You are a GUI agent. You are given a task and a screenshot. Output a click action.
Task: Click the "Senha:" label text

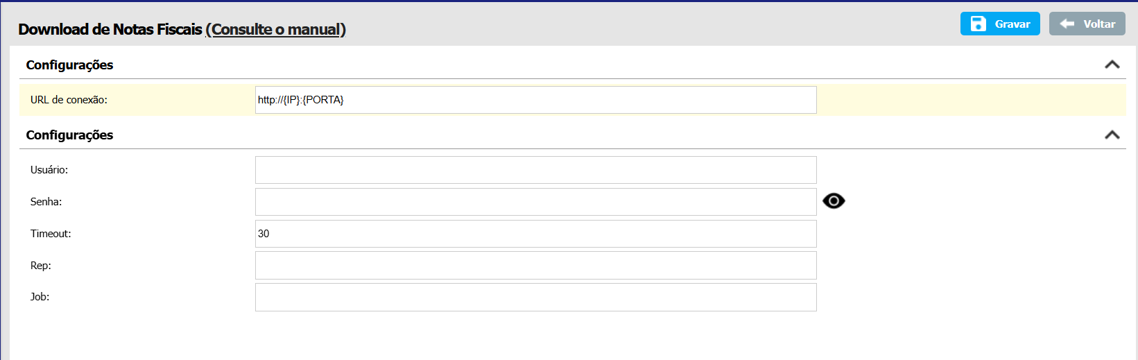tap(46, 202)
